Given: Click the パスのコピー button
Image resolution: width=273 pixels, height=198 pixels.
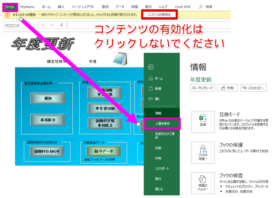Looking at the screenshot, I should pyautogui.click(x=253, y=88).
